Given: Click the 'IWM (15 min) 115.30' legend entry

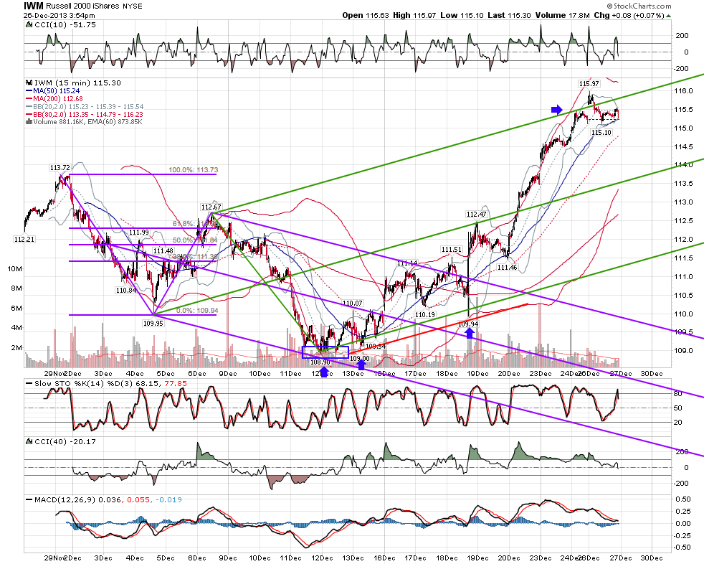Looking at the screenshot, I should [x=77, y=83].
